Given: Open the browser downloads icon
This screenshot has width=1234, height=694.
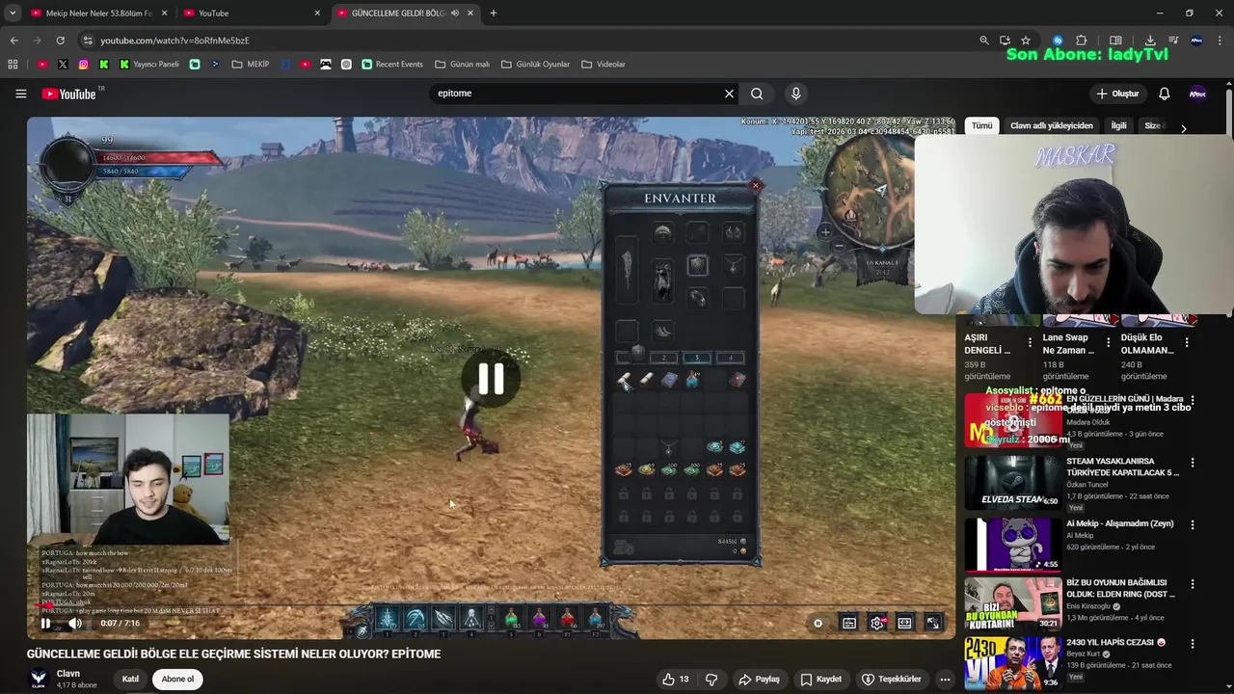Looking at the screenshot, I should [x=1150, y=40].
